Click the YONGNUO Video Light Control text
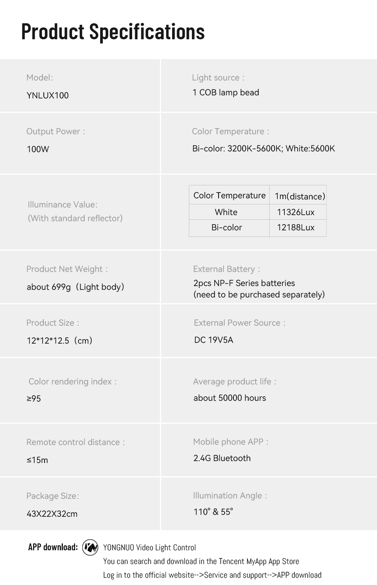This screenshot has width=377, height=585. [149, 548]
